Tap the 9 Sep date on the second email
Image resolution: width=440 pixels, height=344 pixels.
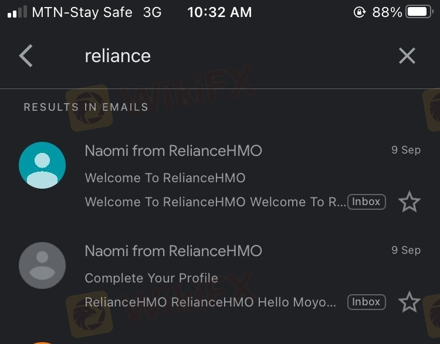pyautogui.click(x=406, y=250)
